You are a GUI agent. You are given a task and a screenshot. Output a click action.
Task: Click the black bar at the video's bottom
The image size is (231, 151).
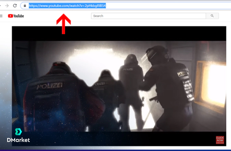[x=113, y=139]
